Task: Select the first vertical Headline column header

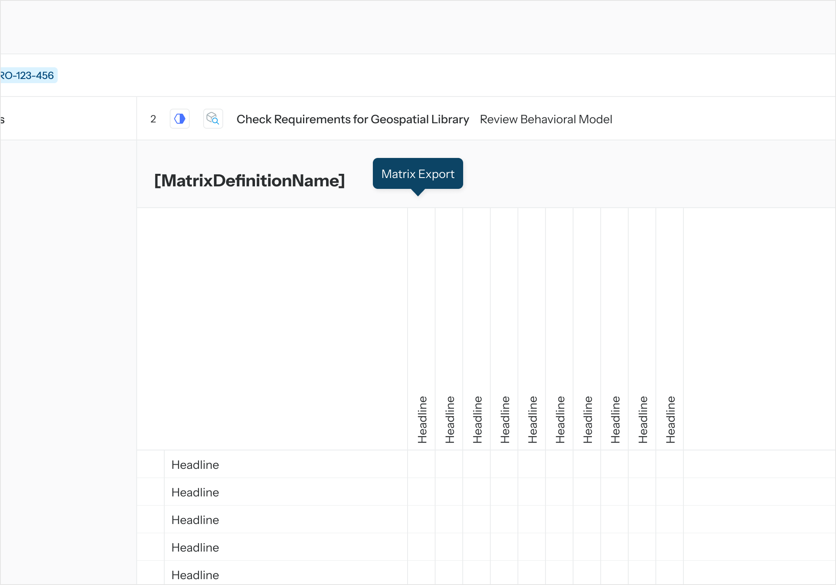Action: tap(422, 419)
